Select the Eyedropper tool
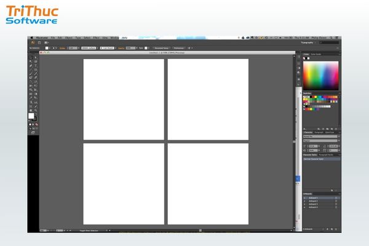This screenshot has width=369, height=246. pyautogui.click(x=31, y=98)
